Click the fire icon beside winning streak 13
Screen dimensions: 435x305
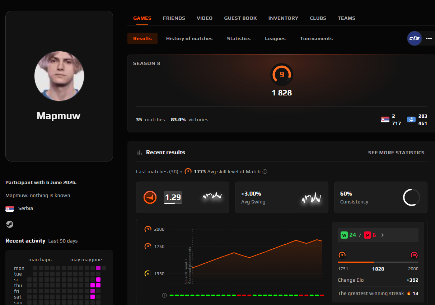tap(408, 293)
